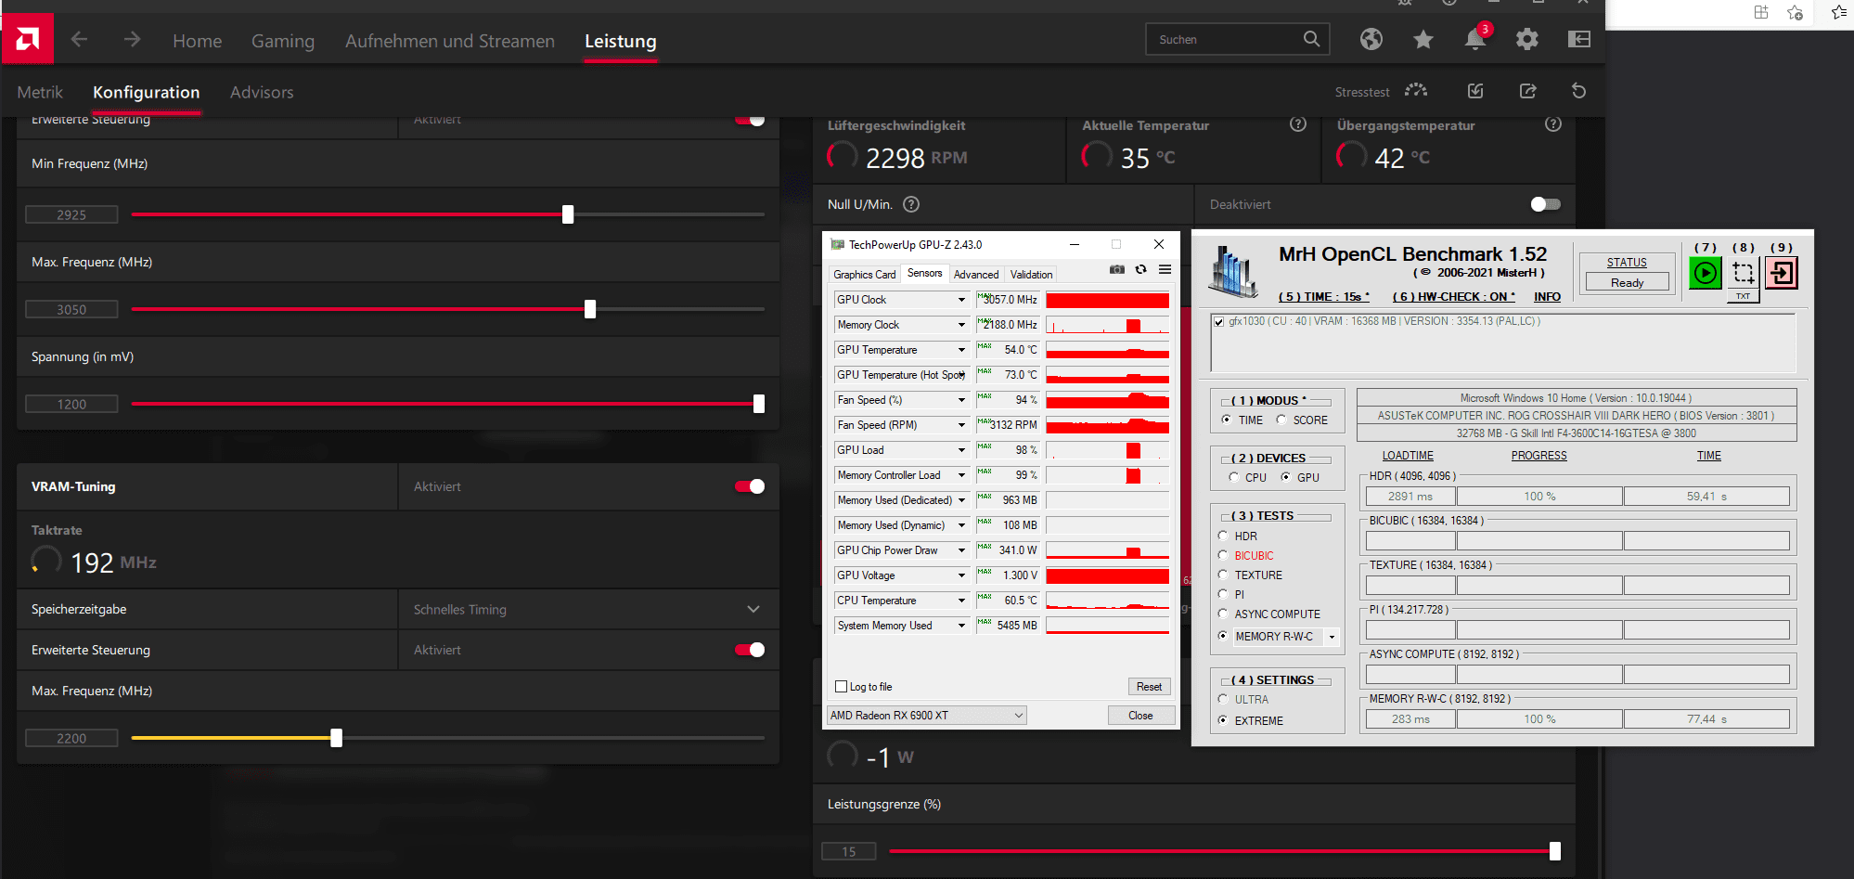Switch to GPU-Z Graphics Card tab
The image size is (1854, 879).
click(x=864, y=275)
